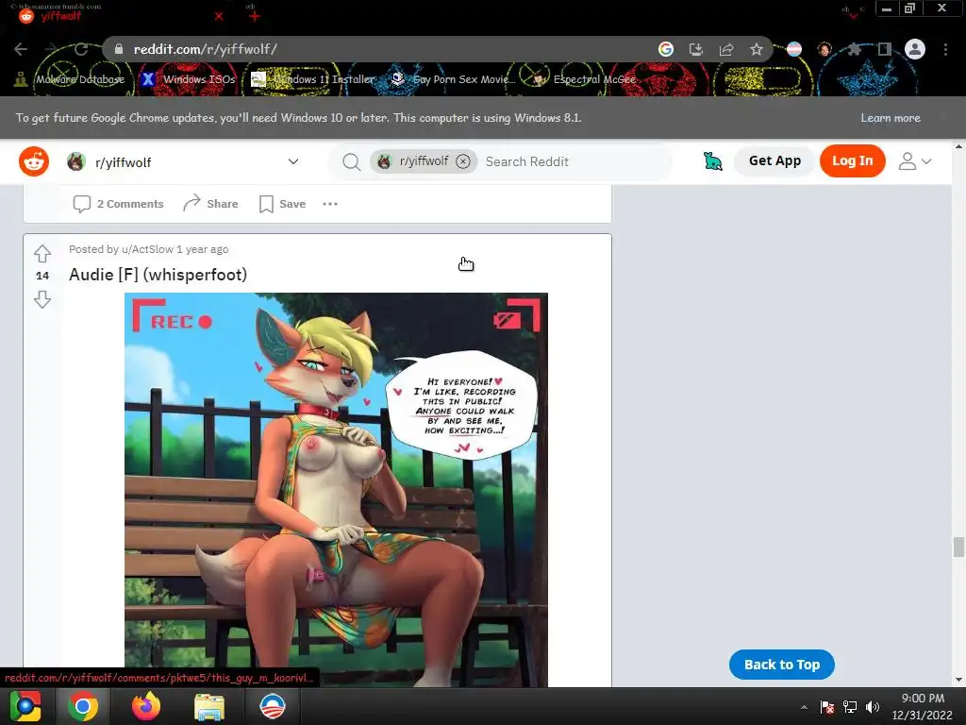Click the Action Center flag tray icon
This screenshot has width=966, height=725.
(x=827, y=707)
